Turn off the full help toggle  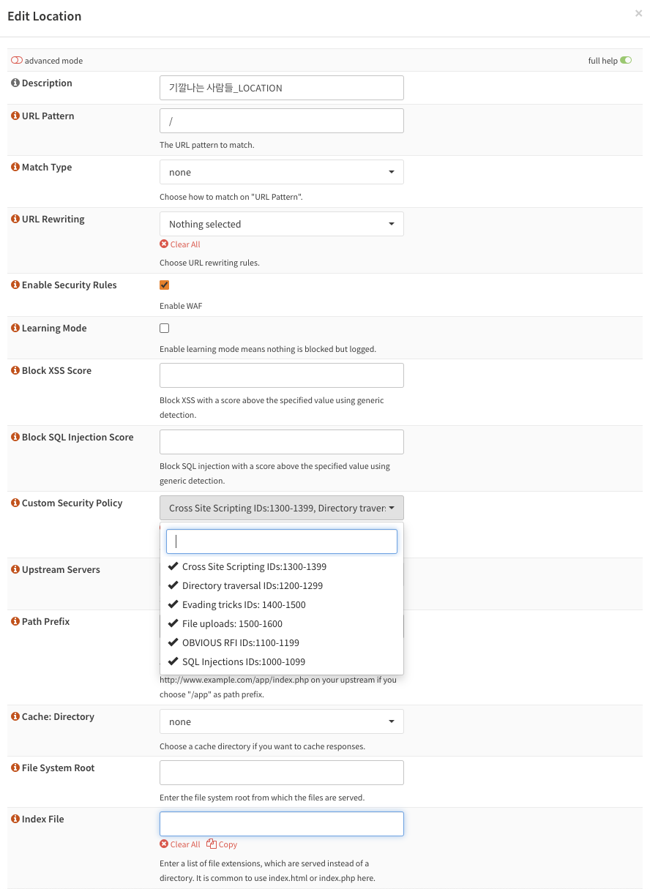[x=626, y=61]
